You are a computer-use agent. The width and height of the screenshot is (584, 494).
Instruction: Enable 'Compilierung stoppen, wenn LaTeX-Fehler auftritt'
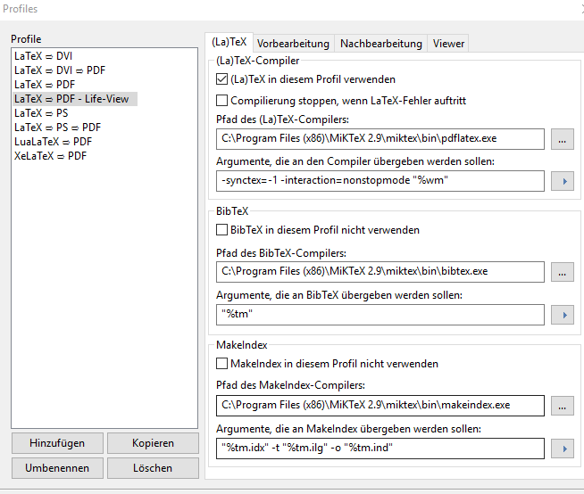(222, 101)
